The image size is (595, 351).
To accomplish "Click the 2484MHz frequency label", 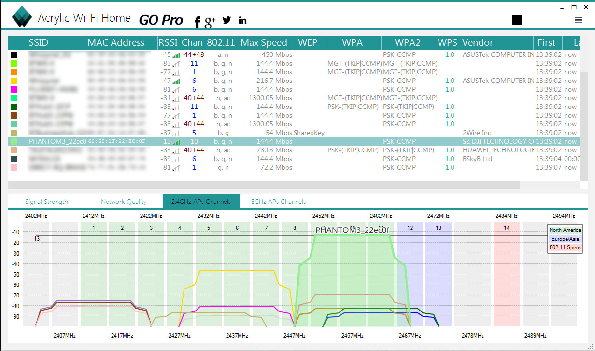I will pos(506,216).
